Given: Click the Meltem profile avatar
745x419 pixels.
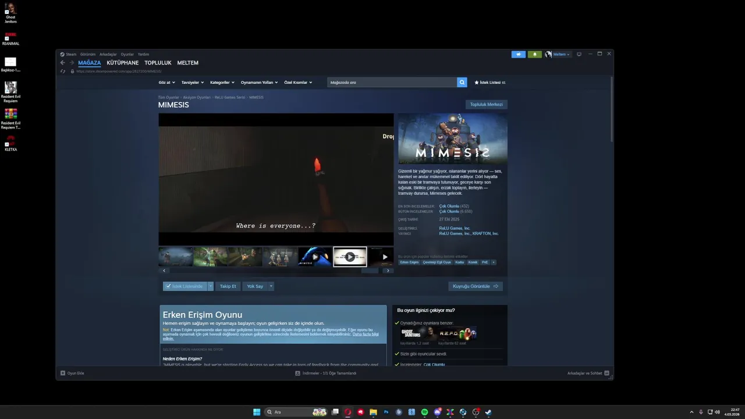Looking at the screenshot, I should (x=548, y=54).
